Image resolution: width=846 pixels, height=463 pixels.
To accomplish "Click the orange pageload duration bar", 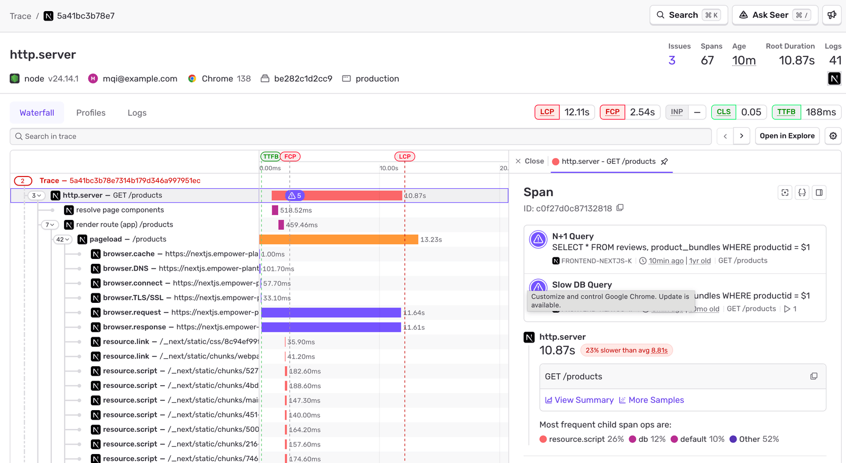I will coord(339,239).
